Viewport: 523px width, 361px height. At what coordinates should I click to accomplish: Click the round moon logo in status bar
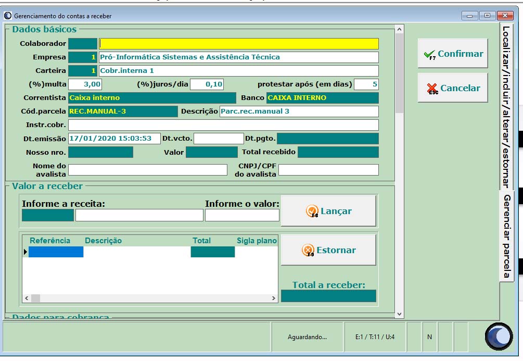pos(499,337)
